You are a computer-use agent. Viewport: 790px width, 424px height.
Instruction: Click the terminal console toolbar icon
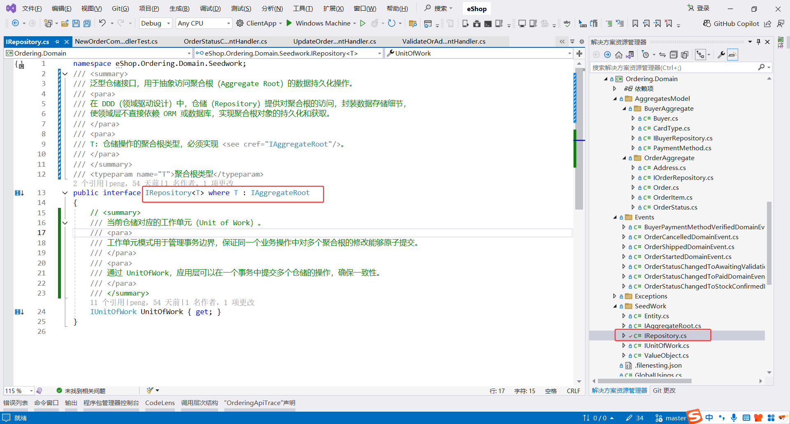tap(488, 24)
